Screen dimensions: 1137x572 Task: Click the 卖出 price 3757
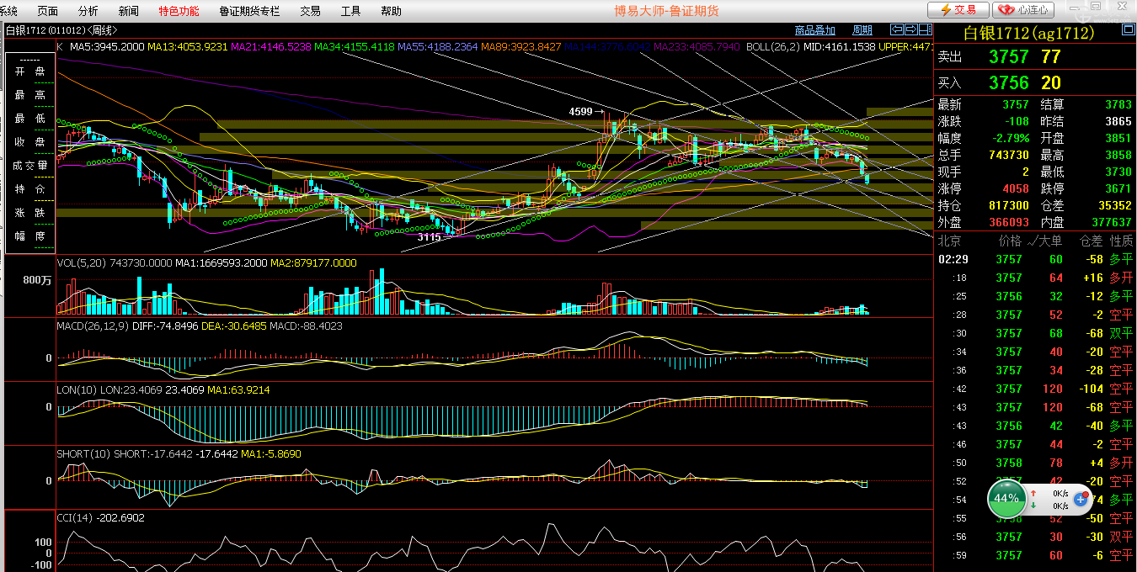[1009, 57]
